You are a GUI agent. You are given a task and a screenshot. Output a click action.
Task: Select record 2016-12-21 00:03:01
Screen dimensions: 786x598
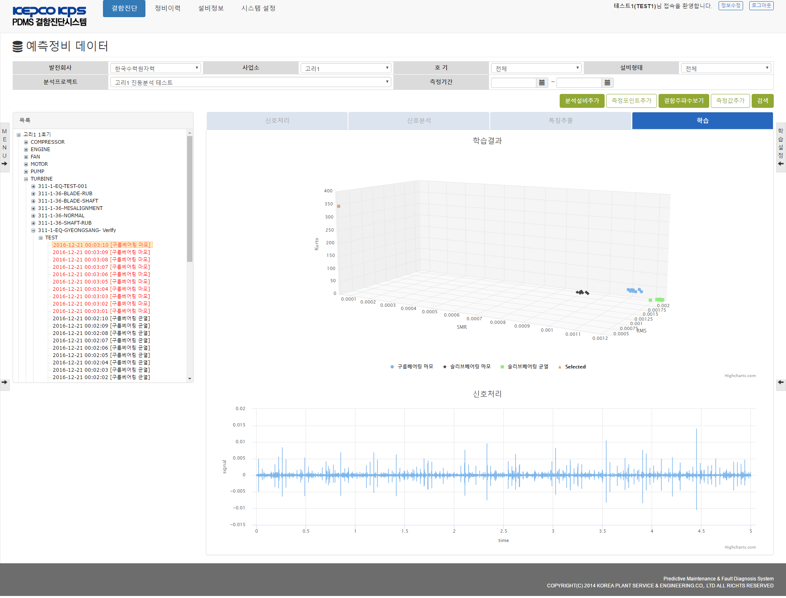(101, 311)
